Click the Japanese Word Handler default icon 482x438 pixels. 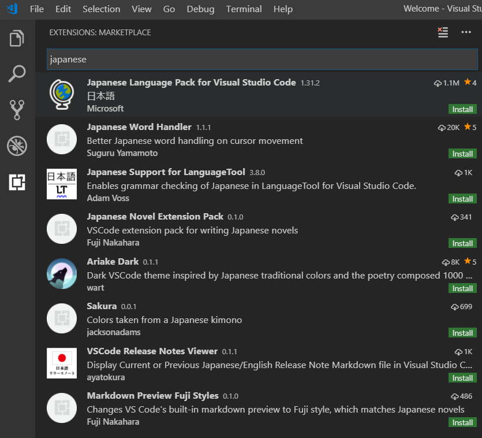(x=62, y=139)
